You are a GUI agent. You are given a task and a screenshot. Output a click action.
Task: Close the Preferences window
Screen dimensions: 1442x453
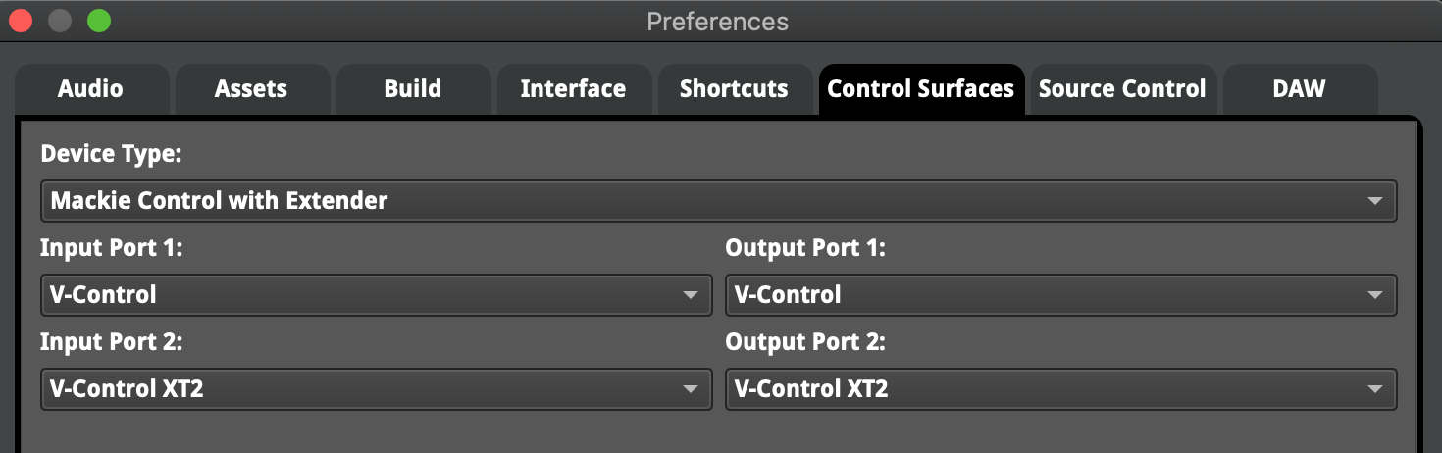[x=21, y=21]
